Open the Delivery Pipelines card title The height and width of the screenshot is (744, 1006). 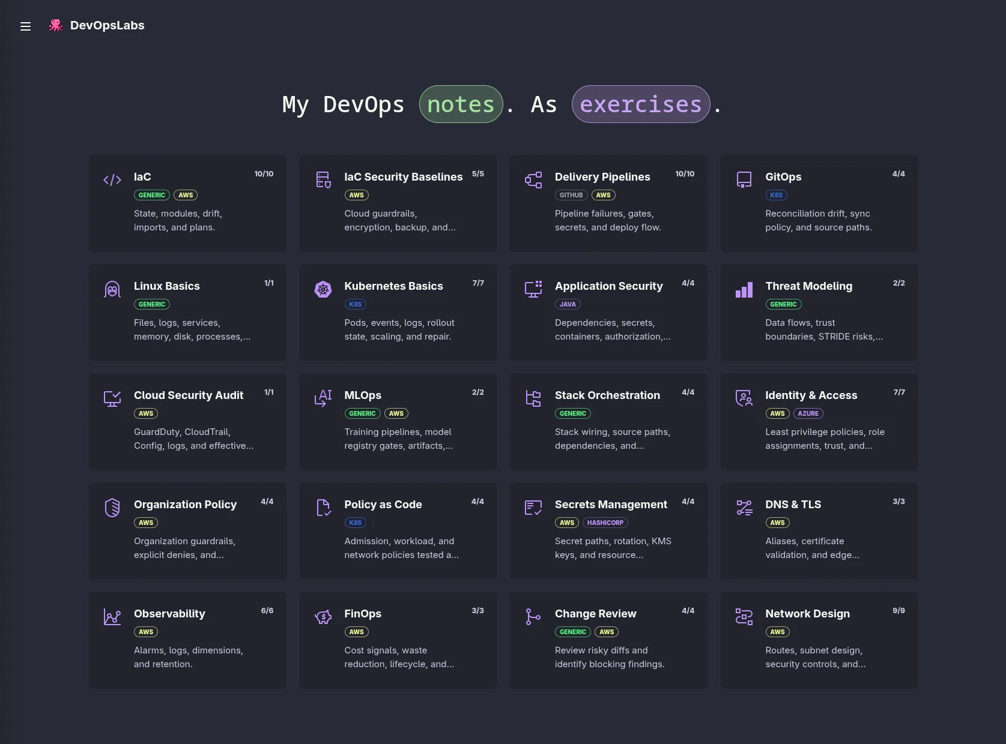point(602,177)
